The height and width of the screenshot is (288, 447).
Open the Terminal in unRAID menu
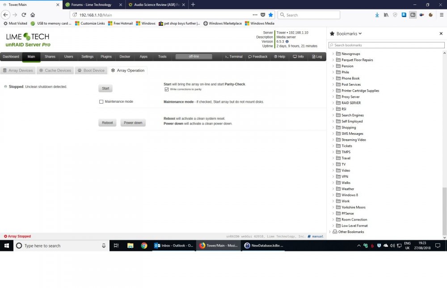(x=233, y=57)
